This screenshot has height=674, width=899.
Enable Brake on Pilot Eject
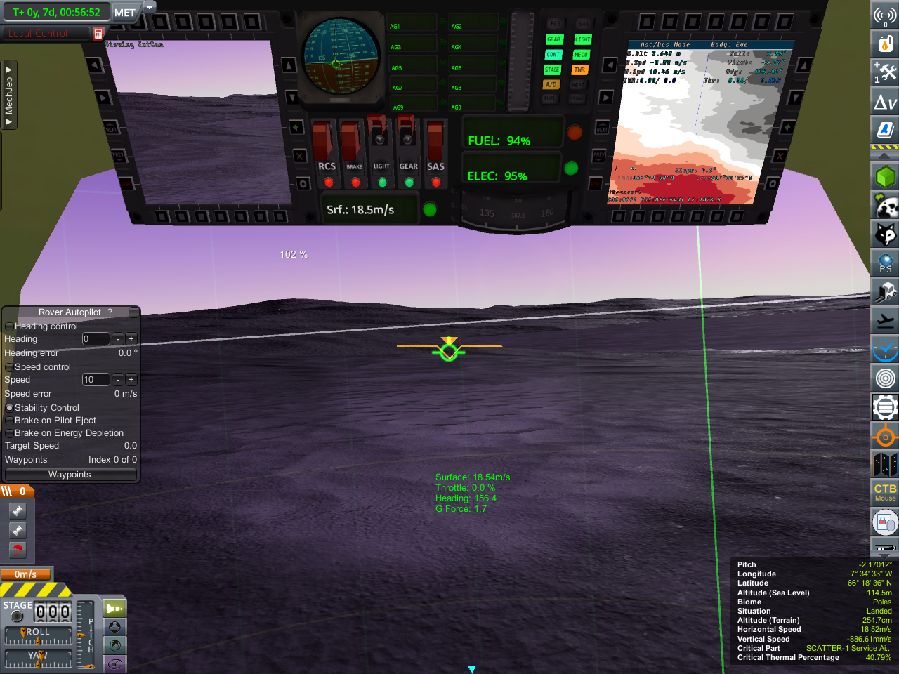(x=9, y=421)
